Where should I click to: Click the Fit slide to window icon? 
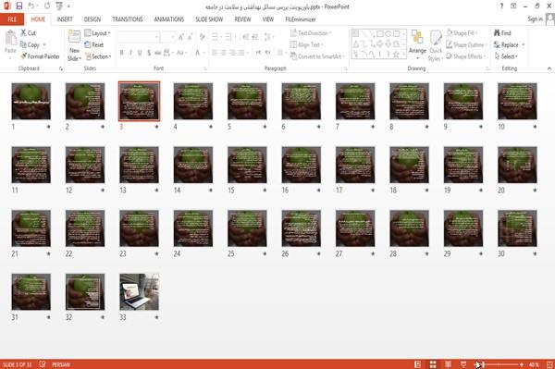(x=549, y=364)
